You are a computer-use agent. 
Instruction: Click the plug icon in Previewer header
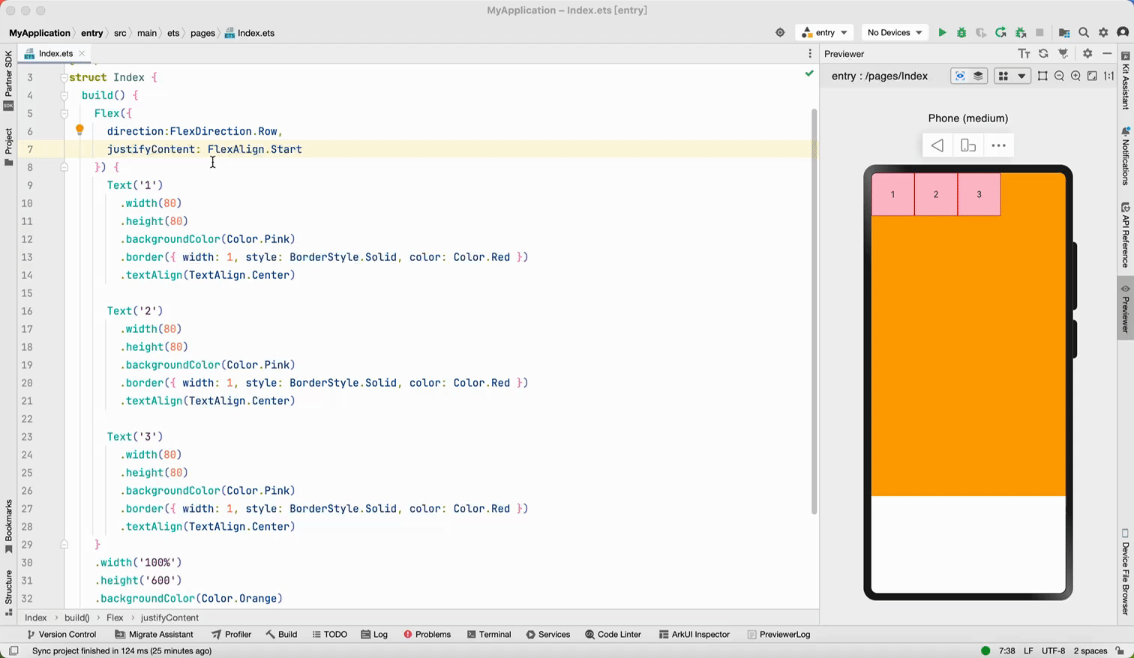coord(1063,54)
